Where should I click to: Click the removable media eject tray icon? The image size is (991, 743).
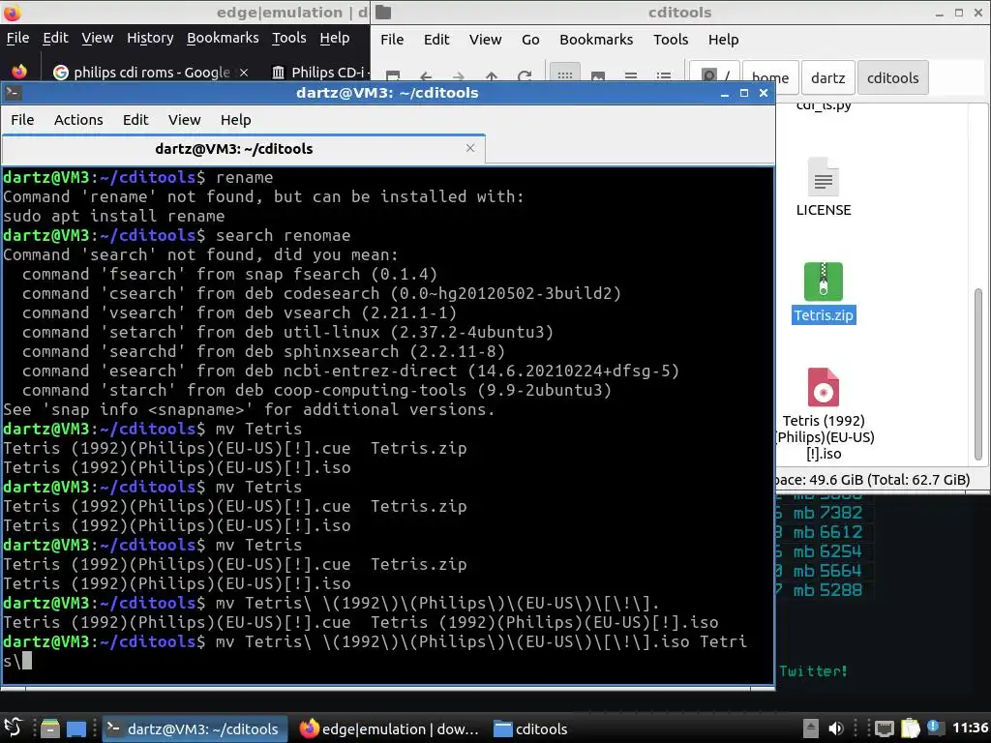click(x=811, y=728)
